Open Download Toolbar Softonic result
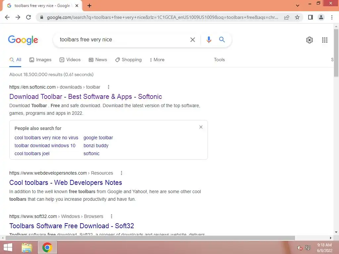339x254 pixels. [x=86, y=97]
